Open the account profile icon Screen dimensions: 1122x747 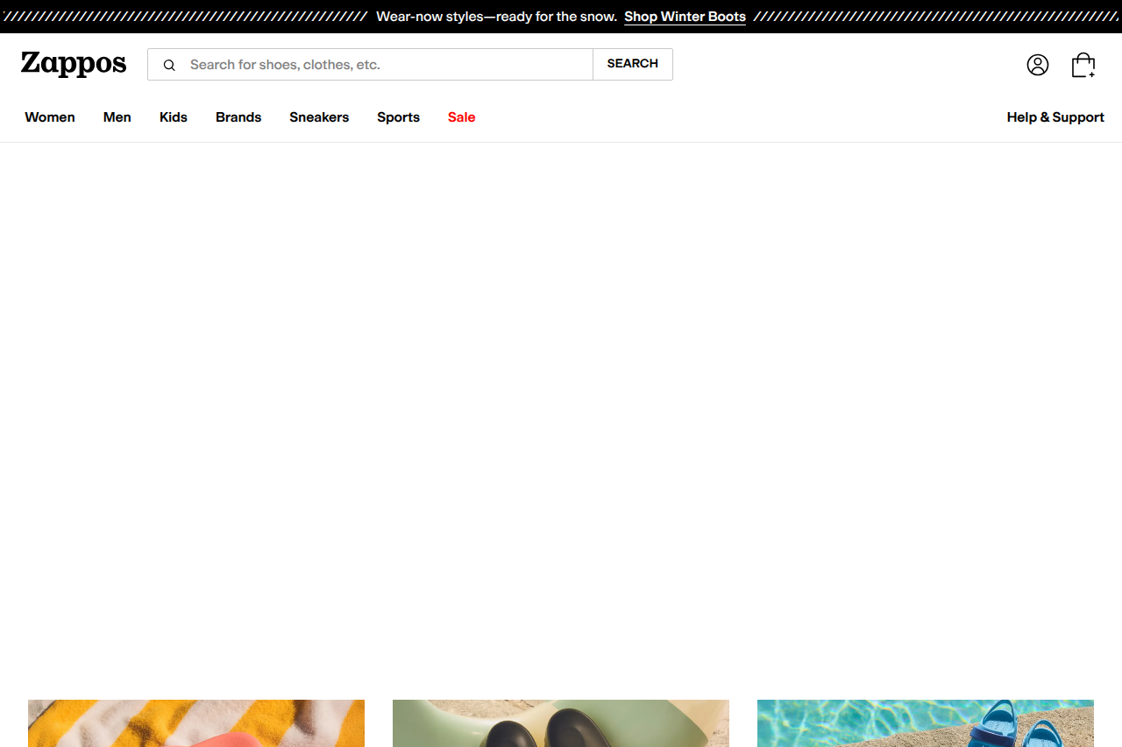[x=1038, y=65]
